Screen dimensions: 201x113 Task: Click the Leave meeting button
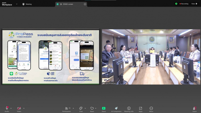pyautogui.click(x=194, y=109)
